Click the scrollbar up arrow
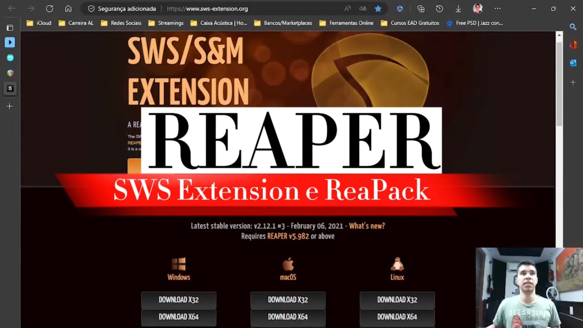The height and width of the screenshot is (328, 583). coord(559,35)
